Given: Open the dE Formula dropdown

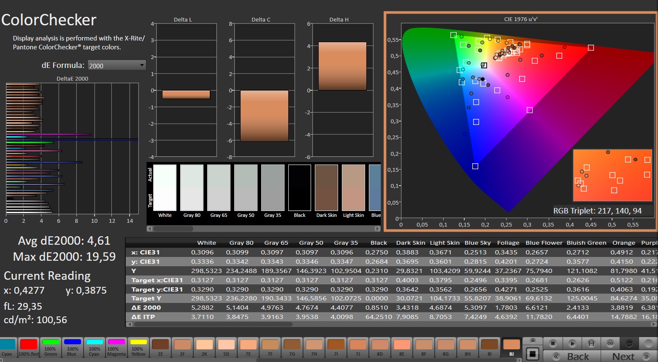Looking at the screenshot, I should tap(116, 65).
